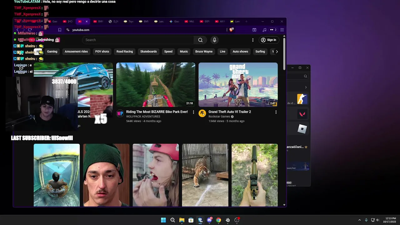The image size is (400, 225).
Task: Open the browser sidebar panel icon
Action: (254, 30)
